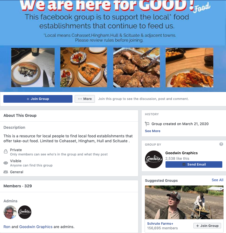Join the Schrute Farms+ group
Image resolution: width=226 pixels, height=233 pixels.
207,226
